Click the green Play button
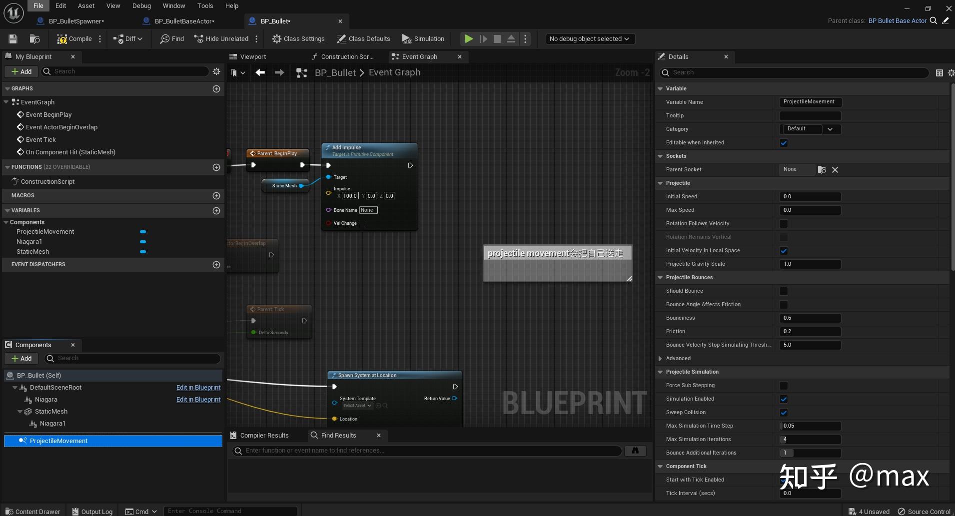 point(469,39)
